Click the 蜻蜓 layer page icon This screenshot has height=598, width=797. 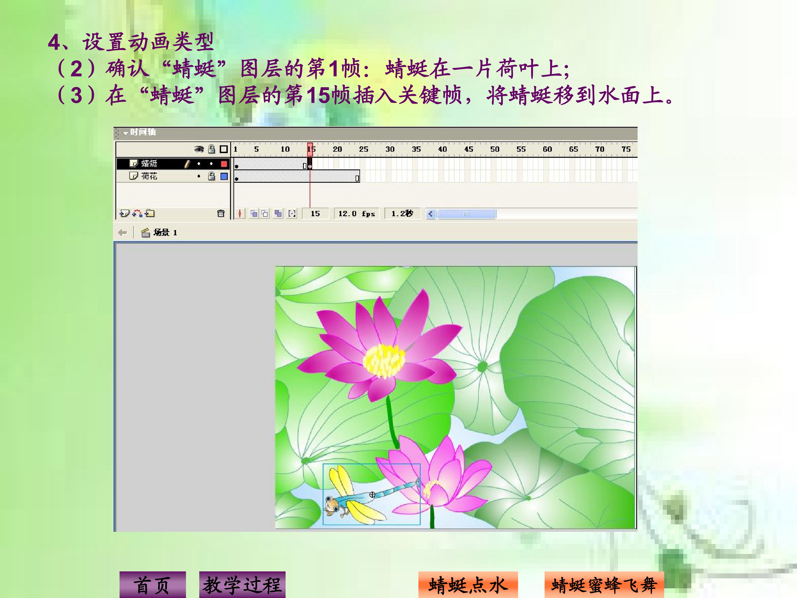(x=134, y=164)
